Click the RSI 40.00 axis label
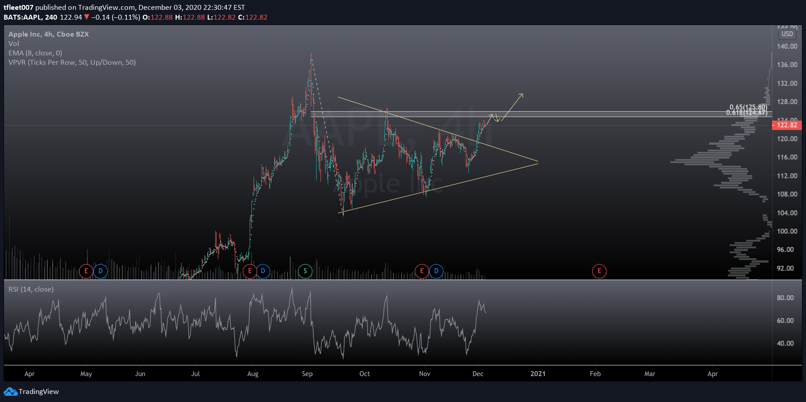Image resolution: width=806 pixels, height=402 pixels. point(785,343)
